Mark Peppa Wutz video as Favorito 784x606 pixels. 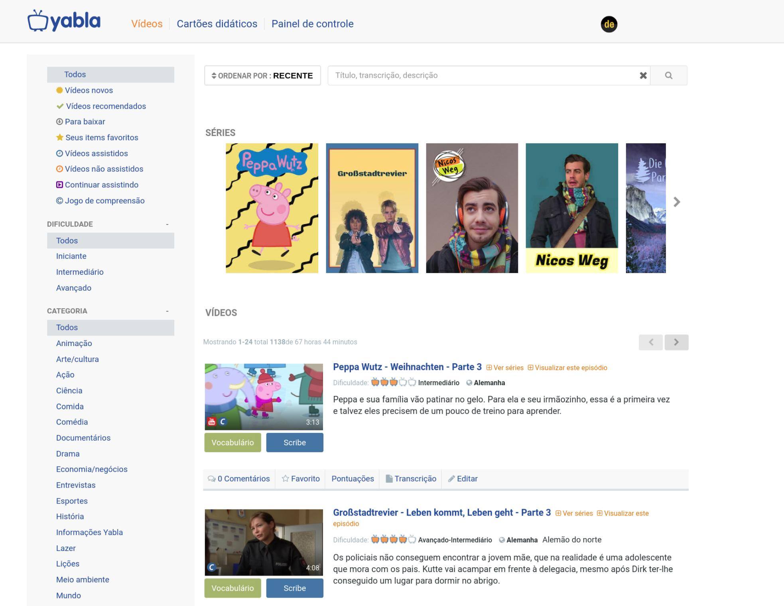(x=301, y=478)
